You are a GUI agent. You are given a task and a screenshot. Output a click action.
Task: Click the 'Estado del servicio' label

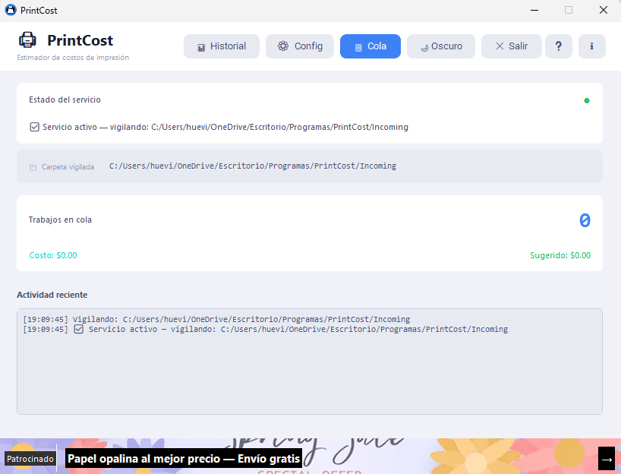pyautogui.click(x=65, y=100)
